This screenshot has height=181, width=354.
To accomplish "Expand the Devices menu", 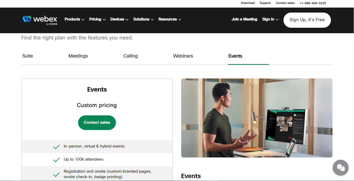I will pyautogui.click(x=119, y=19).
